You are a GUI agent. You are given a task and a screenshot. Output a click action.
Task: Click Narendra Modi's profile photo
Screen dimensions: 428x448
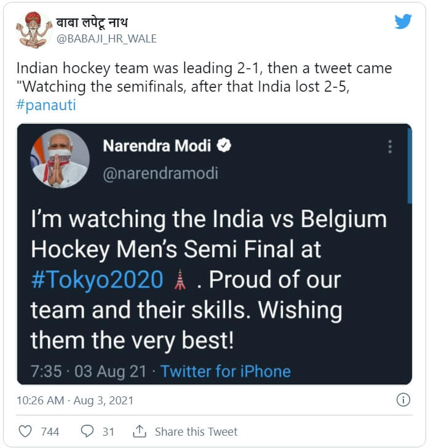tap(60, 158)
